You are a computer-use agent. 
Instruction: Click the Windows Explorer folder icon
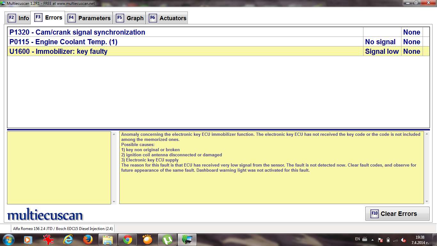(x=108, y=239)
